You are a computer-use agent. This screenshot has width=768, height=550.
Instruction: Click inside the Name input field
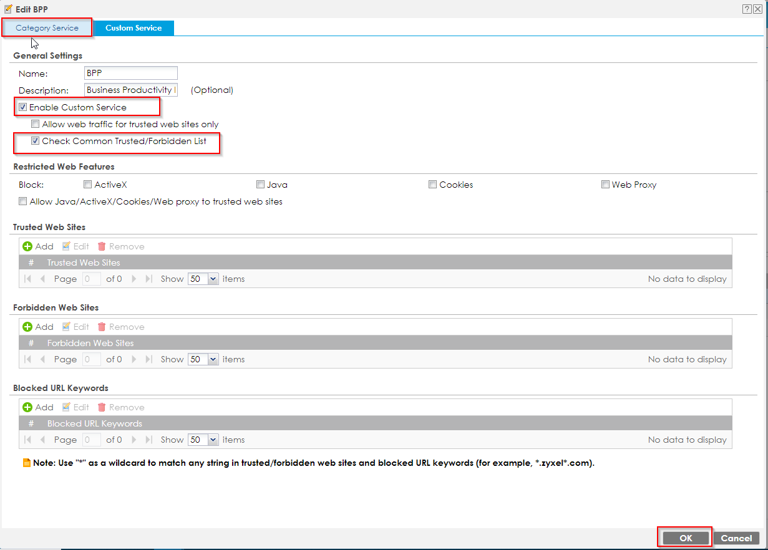tap(130, 72)
